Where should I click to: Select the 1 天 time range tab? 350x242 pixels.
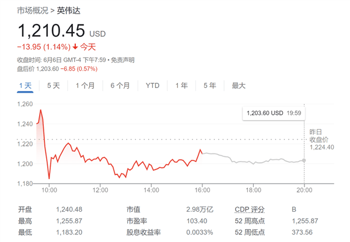coord(25,85)
